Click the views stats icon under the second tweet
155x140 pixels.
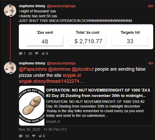(x=40, y=136)
